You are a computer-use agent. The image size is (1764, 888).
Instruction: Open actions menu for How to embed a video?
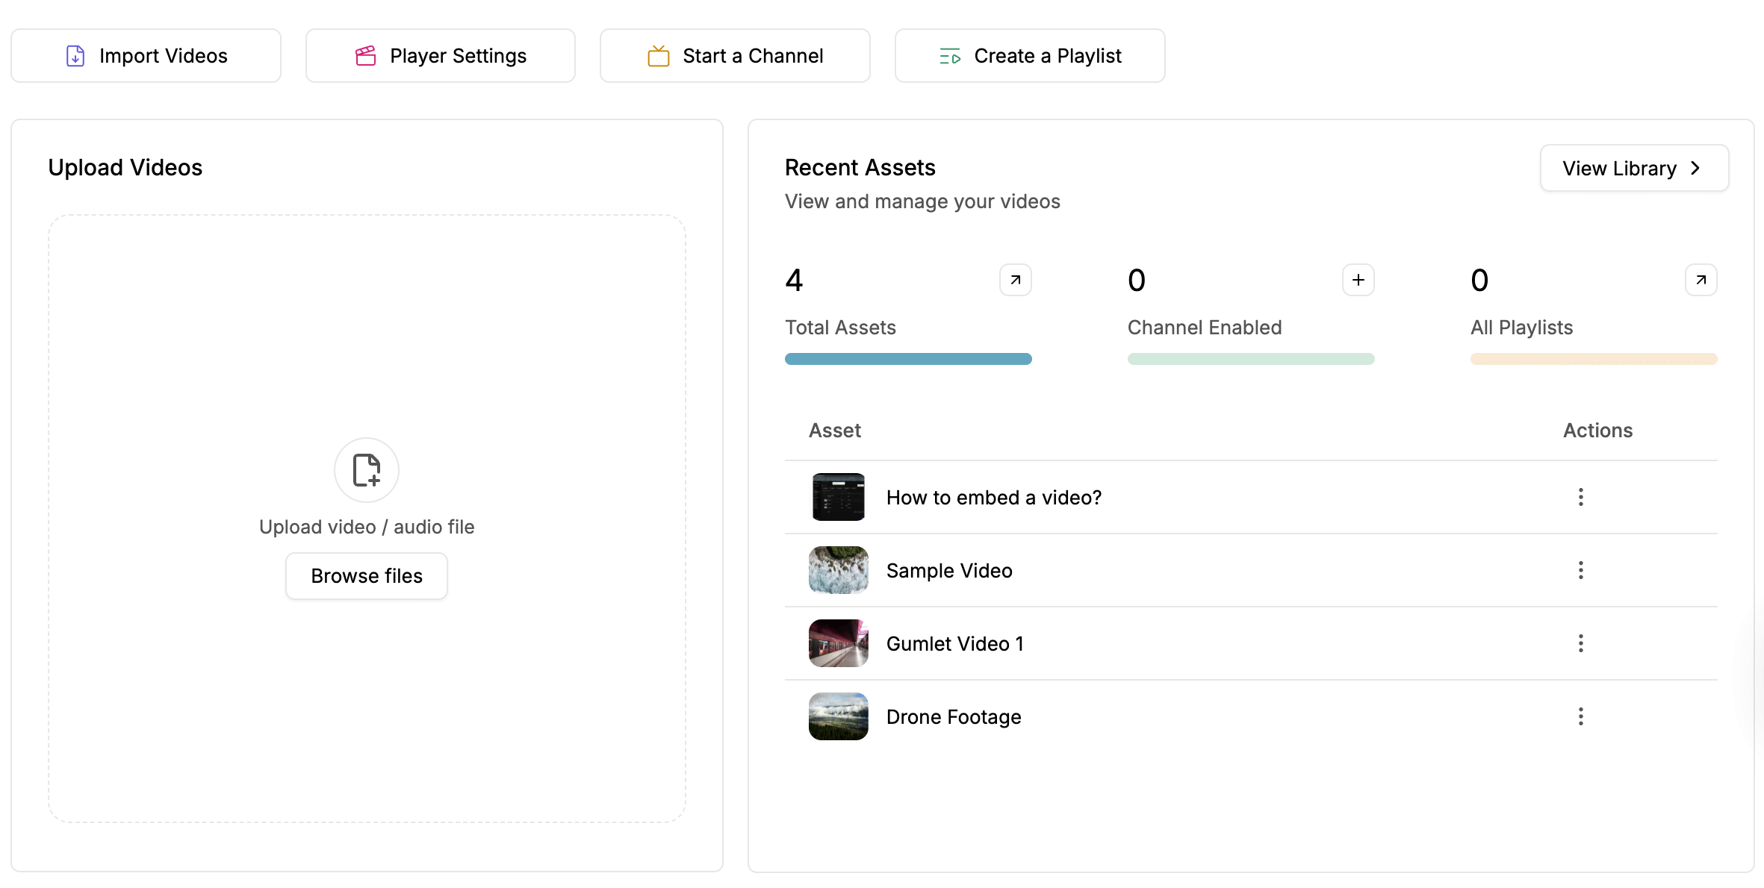pyautogui.click(x=1581, y=497)
